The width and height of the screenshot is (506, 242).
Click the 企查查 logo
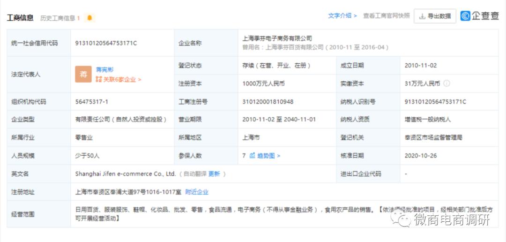[x=479, y=16]
